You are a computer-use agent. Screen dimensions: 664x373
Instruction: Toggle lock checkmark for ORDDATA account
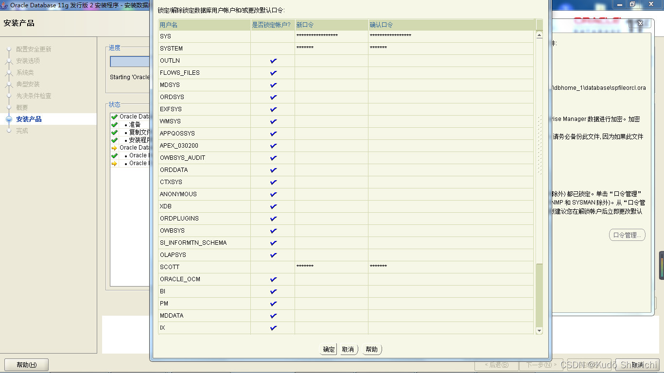273,170
